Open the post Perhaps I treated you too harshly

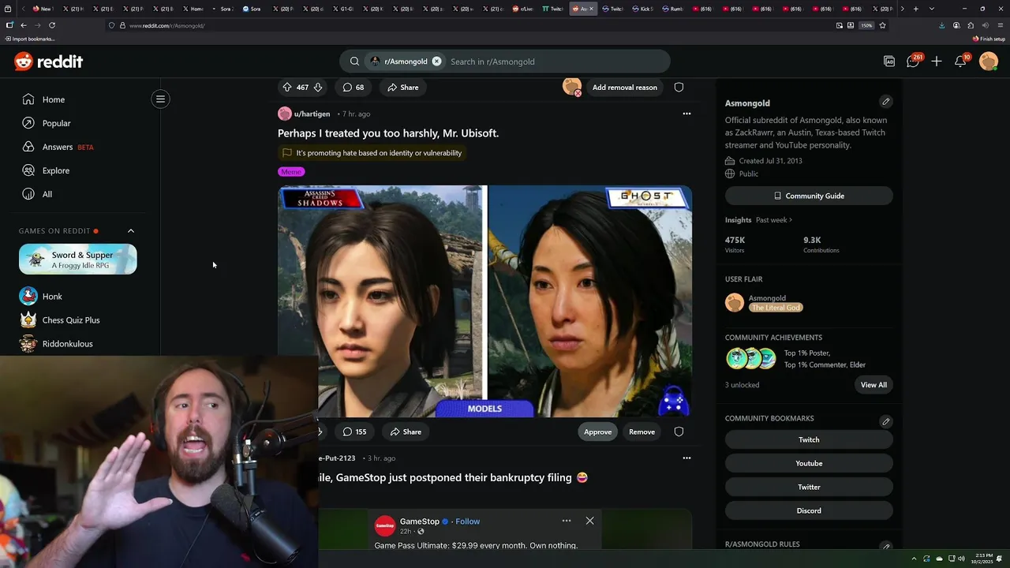(x=388, y=133)
